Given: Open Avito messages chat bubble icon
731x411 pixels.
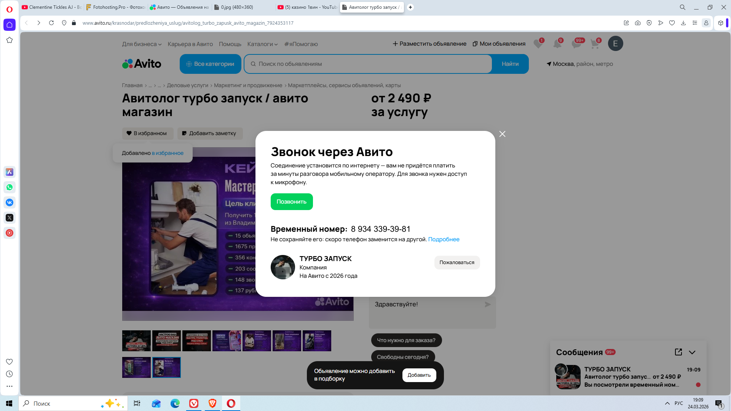Looking at the screenshot, I should pyautogui.click(x=576, y=44).
